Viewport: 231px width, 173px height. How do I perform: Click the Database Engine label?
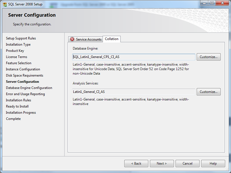85,48
